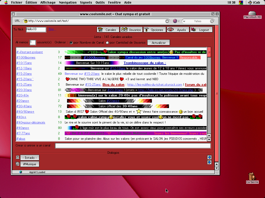Click the left arrow in the Dialogos panel
Viewport: 265px width, 198px height.
209,157
